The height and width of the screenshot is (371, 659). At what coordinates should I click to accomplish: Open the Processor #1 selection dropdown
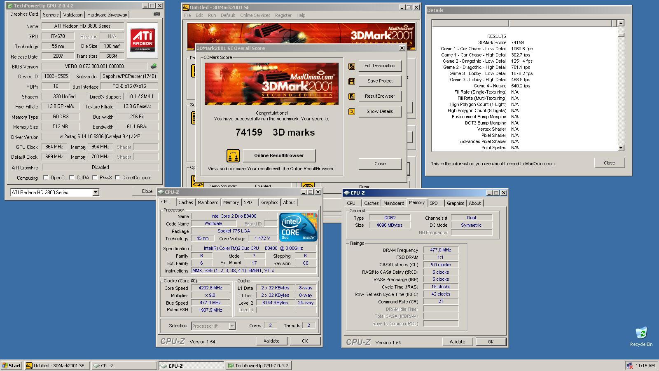coord(232,326)
